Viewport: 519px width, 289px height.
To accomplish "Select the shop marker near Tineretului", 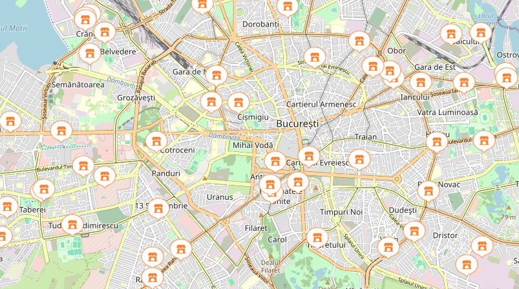I will pyautogui.click(x=317, y=238).
